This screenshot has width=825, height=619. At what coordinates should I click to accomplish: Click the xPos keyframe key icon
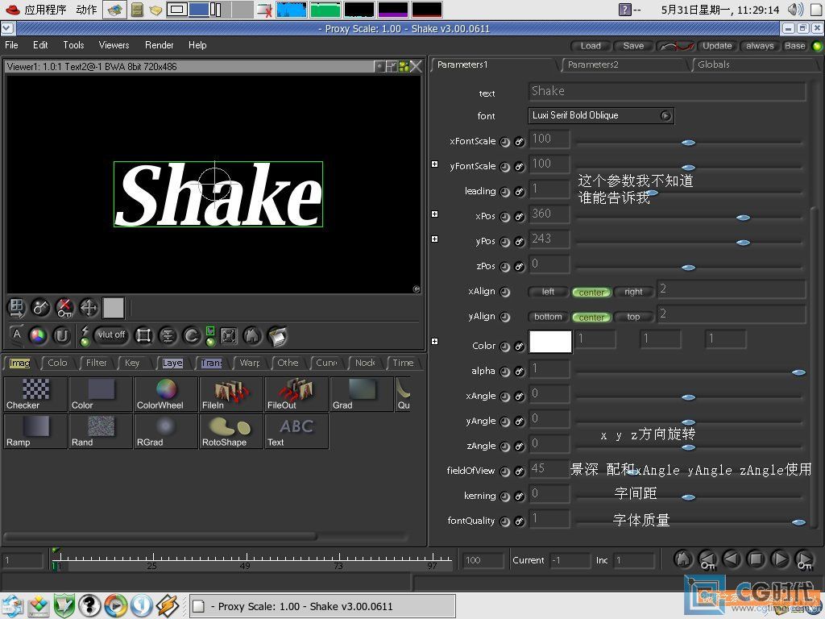pos(520,217)
